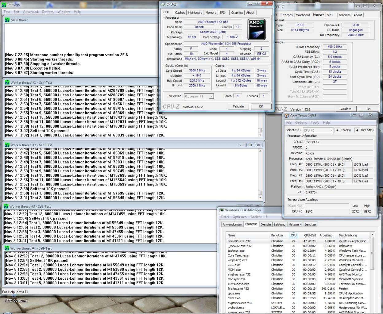The height and width of the screenshot is (314, 383).
Task: Switch to the Leistung tab in Task-Manager
Action: pyautogui.click(x=280, y=224)
